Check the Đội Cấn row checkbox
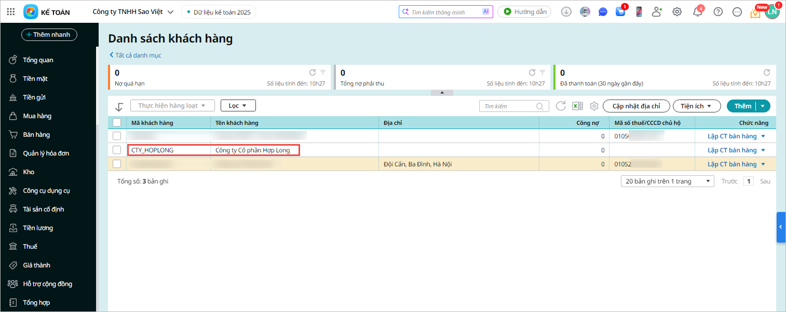The height and width of the screenshot is (312, 786). click(117, 164)
